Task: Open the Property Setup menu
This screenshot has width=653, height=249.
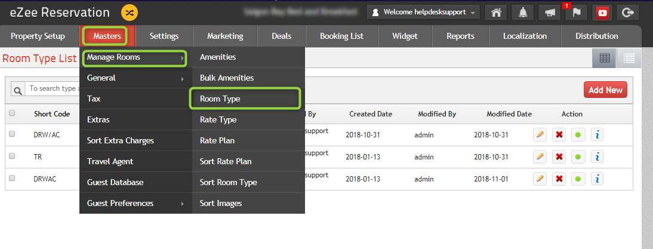Action: click(x=38, y=36)
